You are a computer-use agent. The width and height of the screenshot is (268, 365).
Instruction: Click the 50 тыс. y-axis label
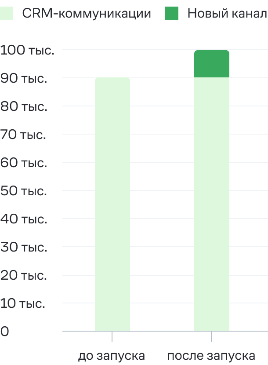23,191
